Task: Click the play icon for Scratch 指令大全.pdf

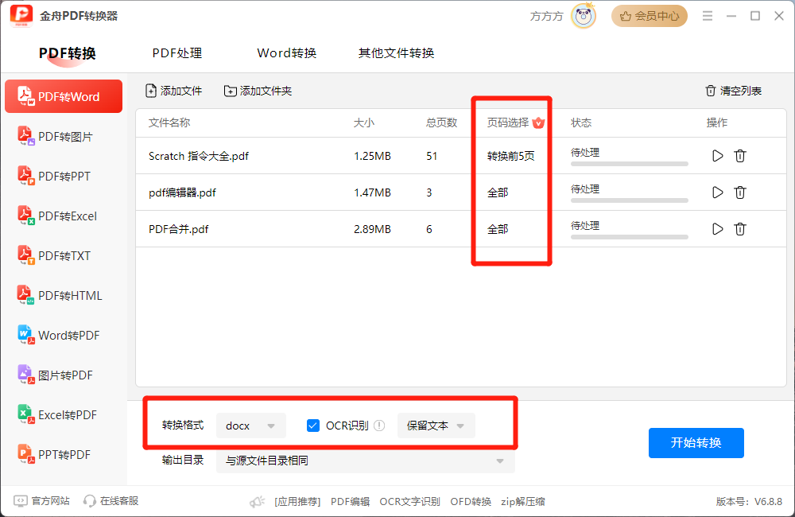Action: (x=717, y=156)
